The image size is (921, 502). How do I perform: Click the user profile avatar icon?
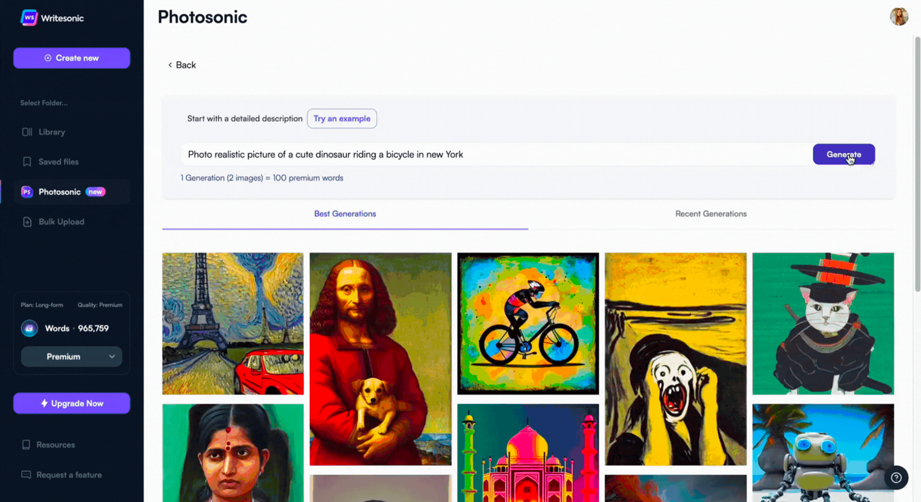(898, 16)
